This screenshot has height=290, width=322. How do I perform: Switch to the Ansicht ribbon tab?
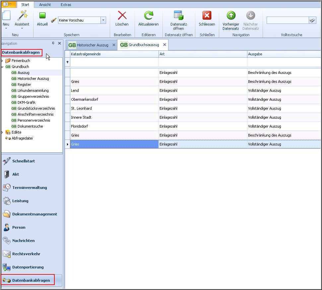[45, 5]
